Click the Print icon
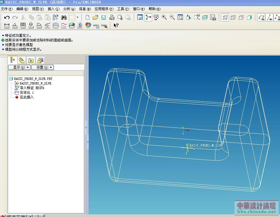The image size is (280, 217). pyautogui.click(x=112, y=17)
